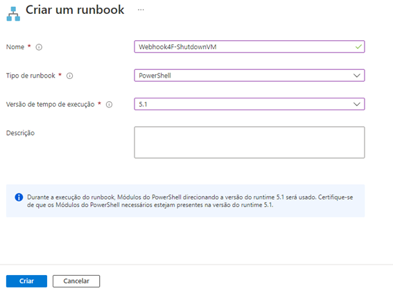Click the Cancelar button
This screenshot has width=393, height=293.
click(x=76, y=281)
